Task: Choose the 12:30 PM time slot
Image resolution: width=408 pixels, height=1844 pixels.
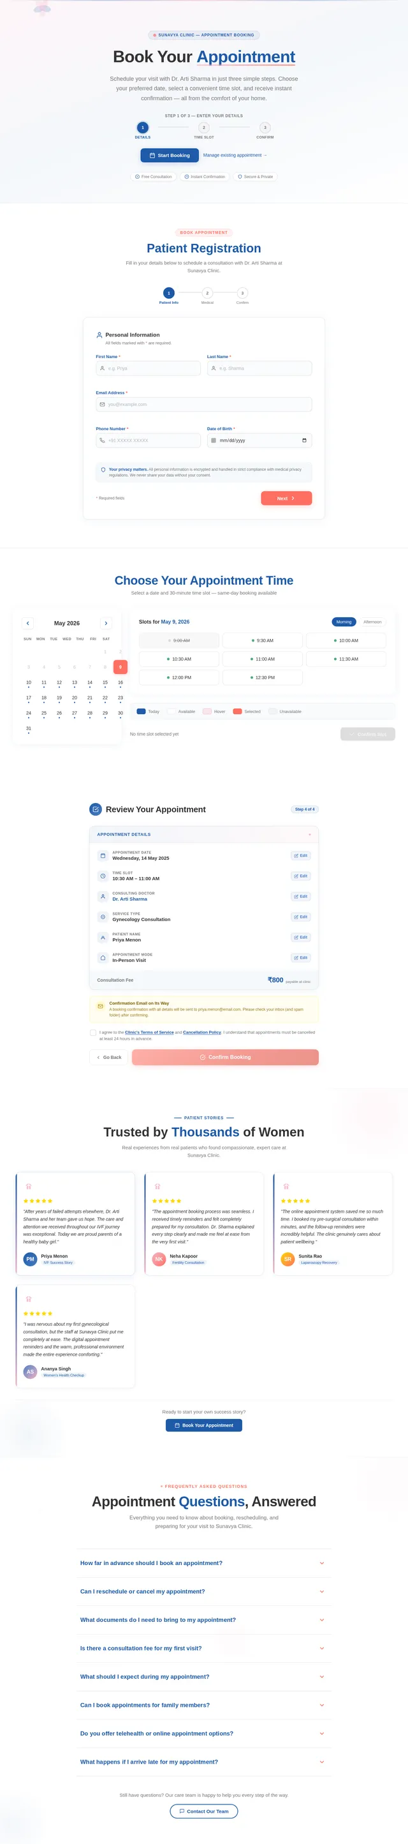Action: [262, 678]
